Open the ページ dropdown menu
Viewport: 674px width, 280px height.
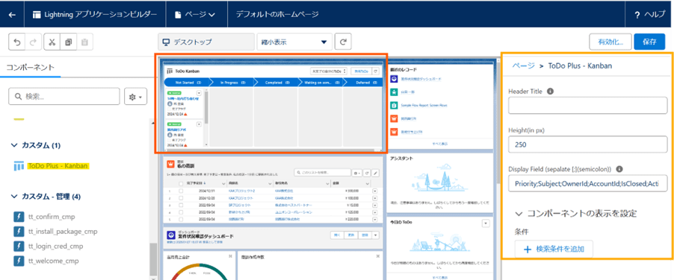point(195,14)
